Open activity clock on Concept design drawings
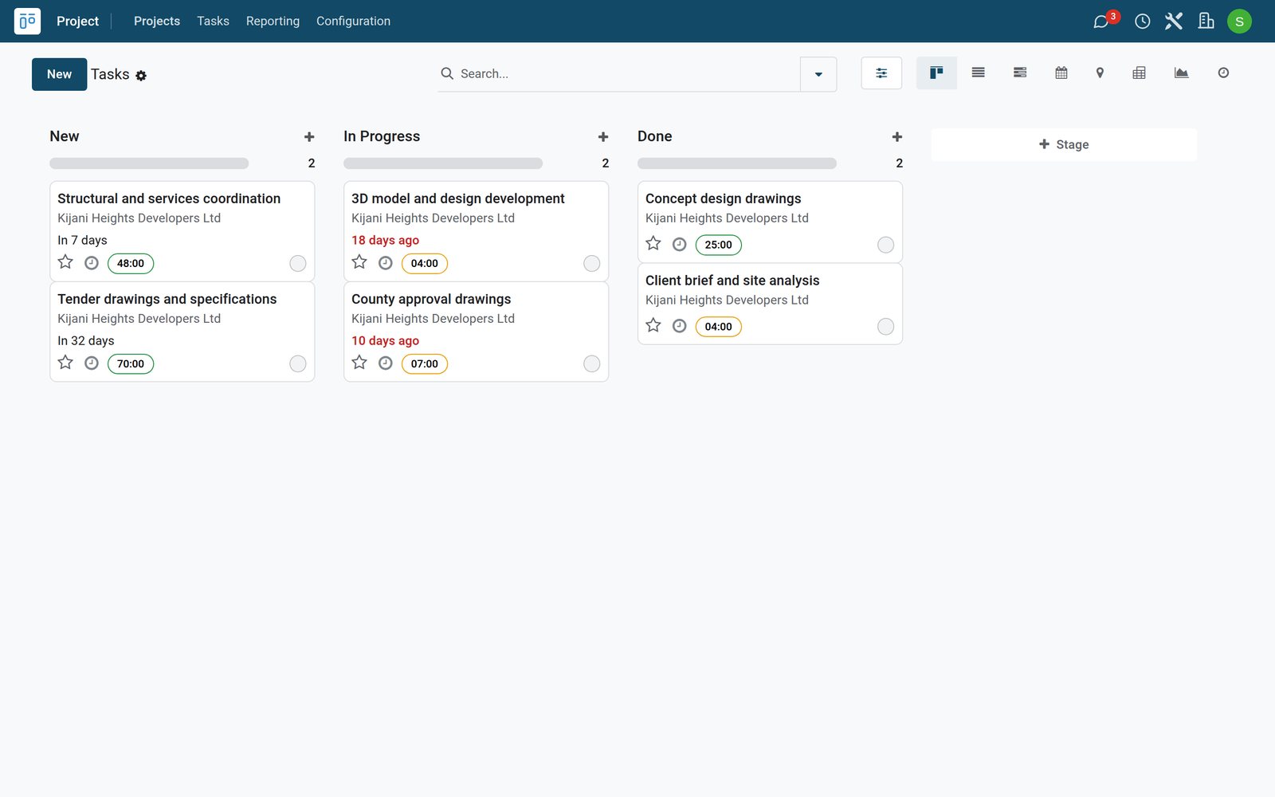1275x797 pixels. click(x=680, y=245)
